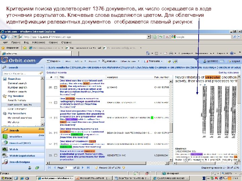Open the Add to dropdown

80,61
